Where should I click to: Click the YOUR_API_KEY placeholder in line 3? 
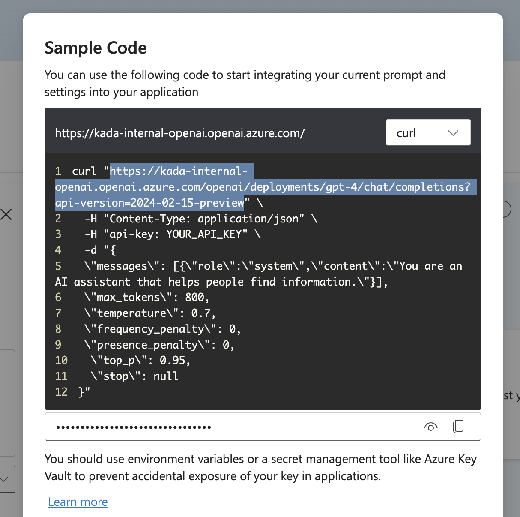pos(206,234)
